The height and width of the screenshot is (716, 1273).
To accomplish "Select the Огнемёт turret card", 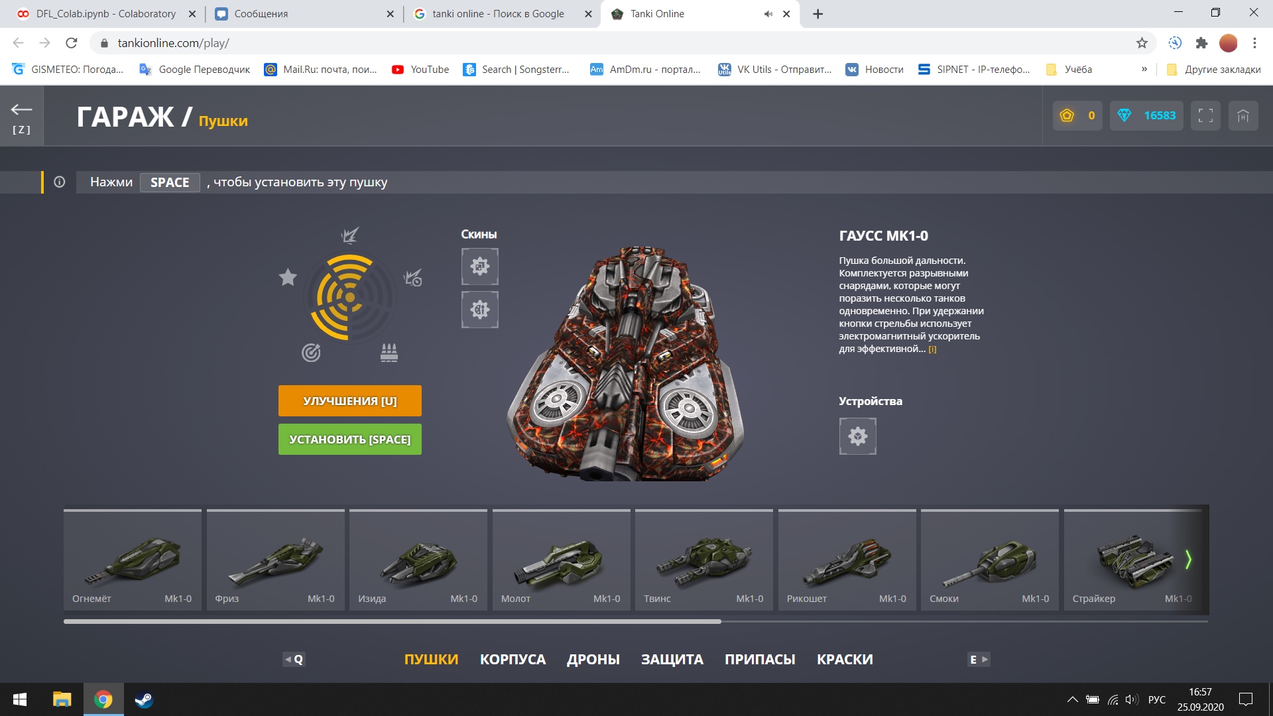I will (133, 560).
